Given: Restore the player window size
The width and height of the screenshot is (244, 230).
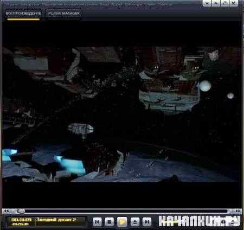Looking at the screenshot, I should point(225,3).
